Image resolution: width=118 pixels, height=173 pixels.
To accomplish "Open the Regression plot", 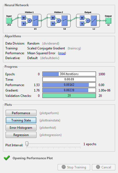I will click(21, 135).
